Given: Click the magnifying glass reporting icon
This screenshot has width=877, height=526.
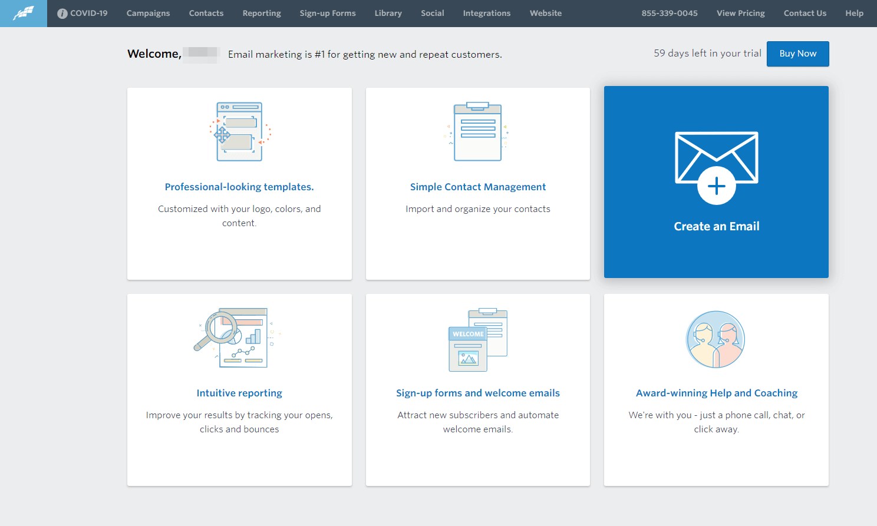Looking at the screenshot, I should point(239,338).
